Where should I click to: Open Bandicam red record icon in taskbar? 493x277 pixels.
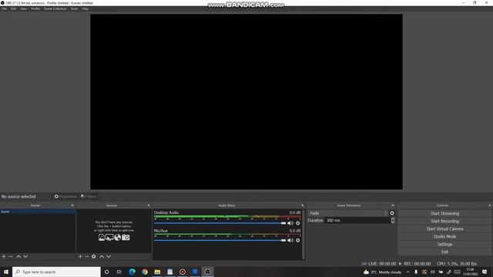click(183, 272)
